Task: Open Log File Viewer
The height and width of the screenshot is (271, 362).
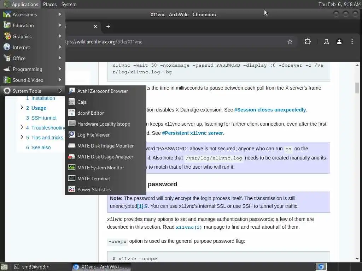Action: 105,135
